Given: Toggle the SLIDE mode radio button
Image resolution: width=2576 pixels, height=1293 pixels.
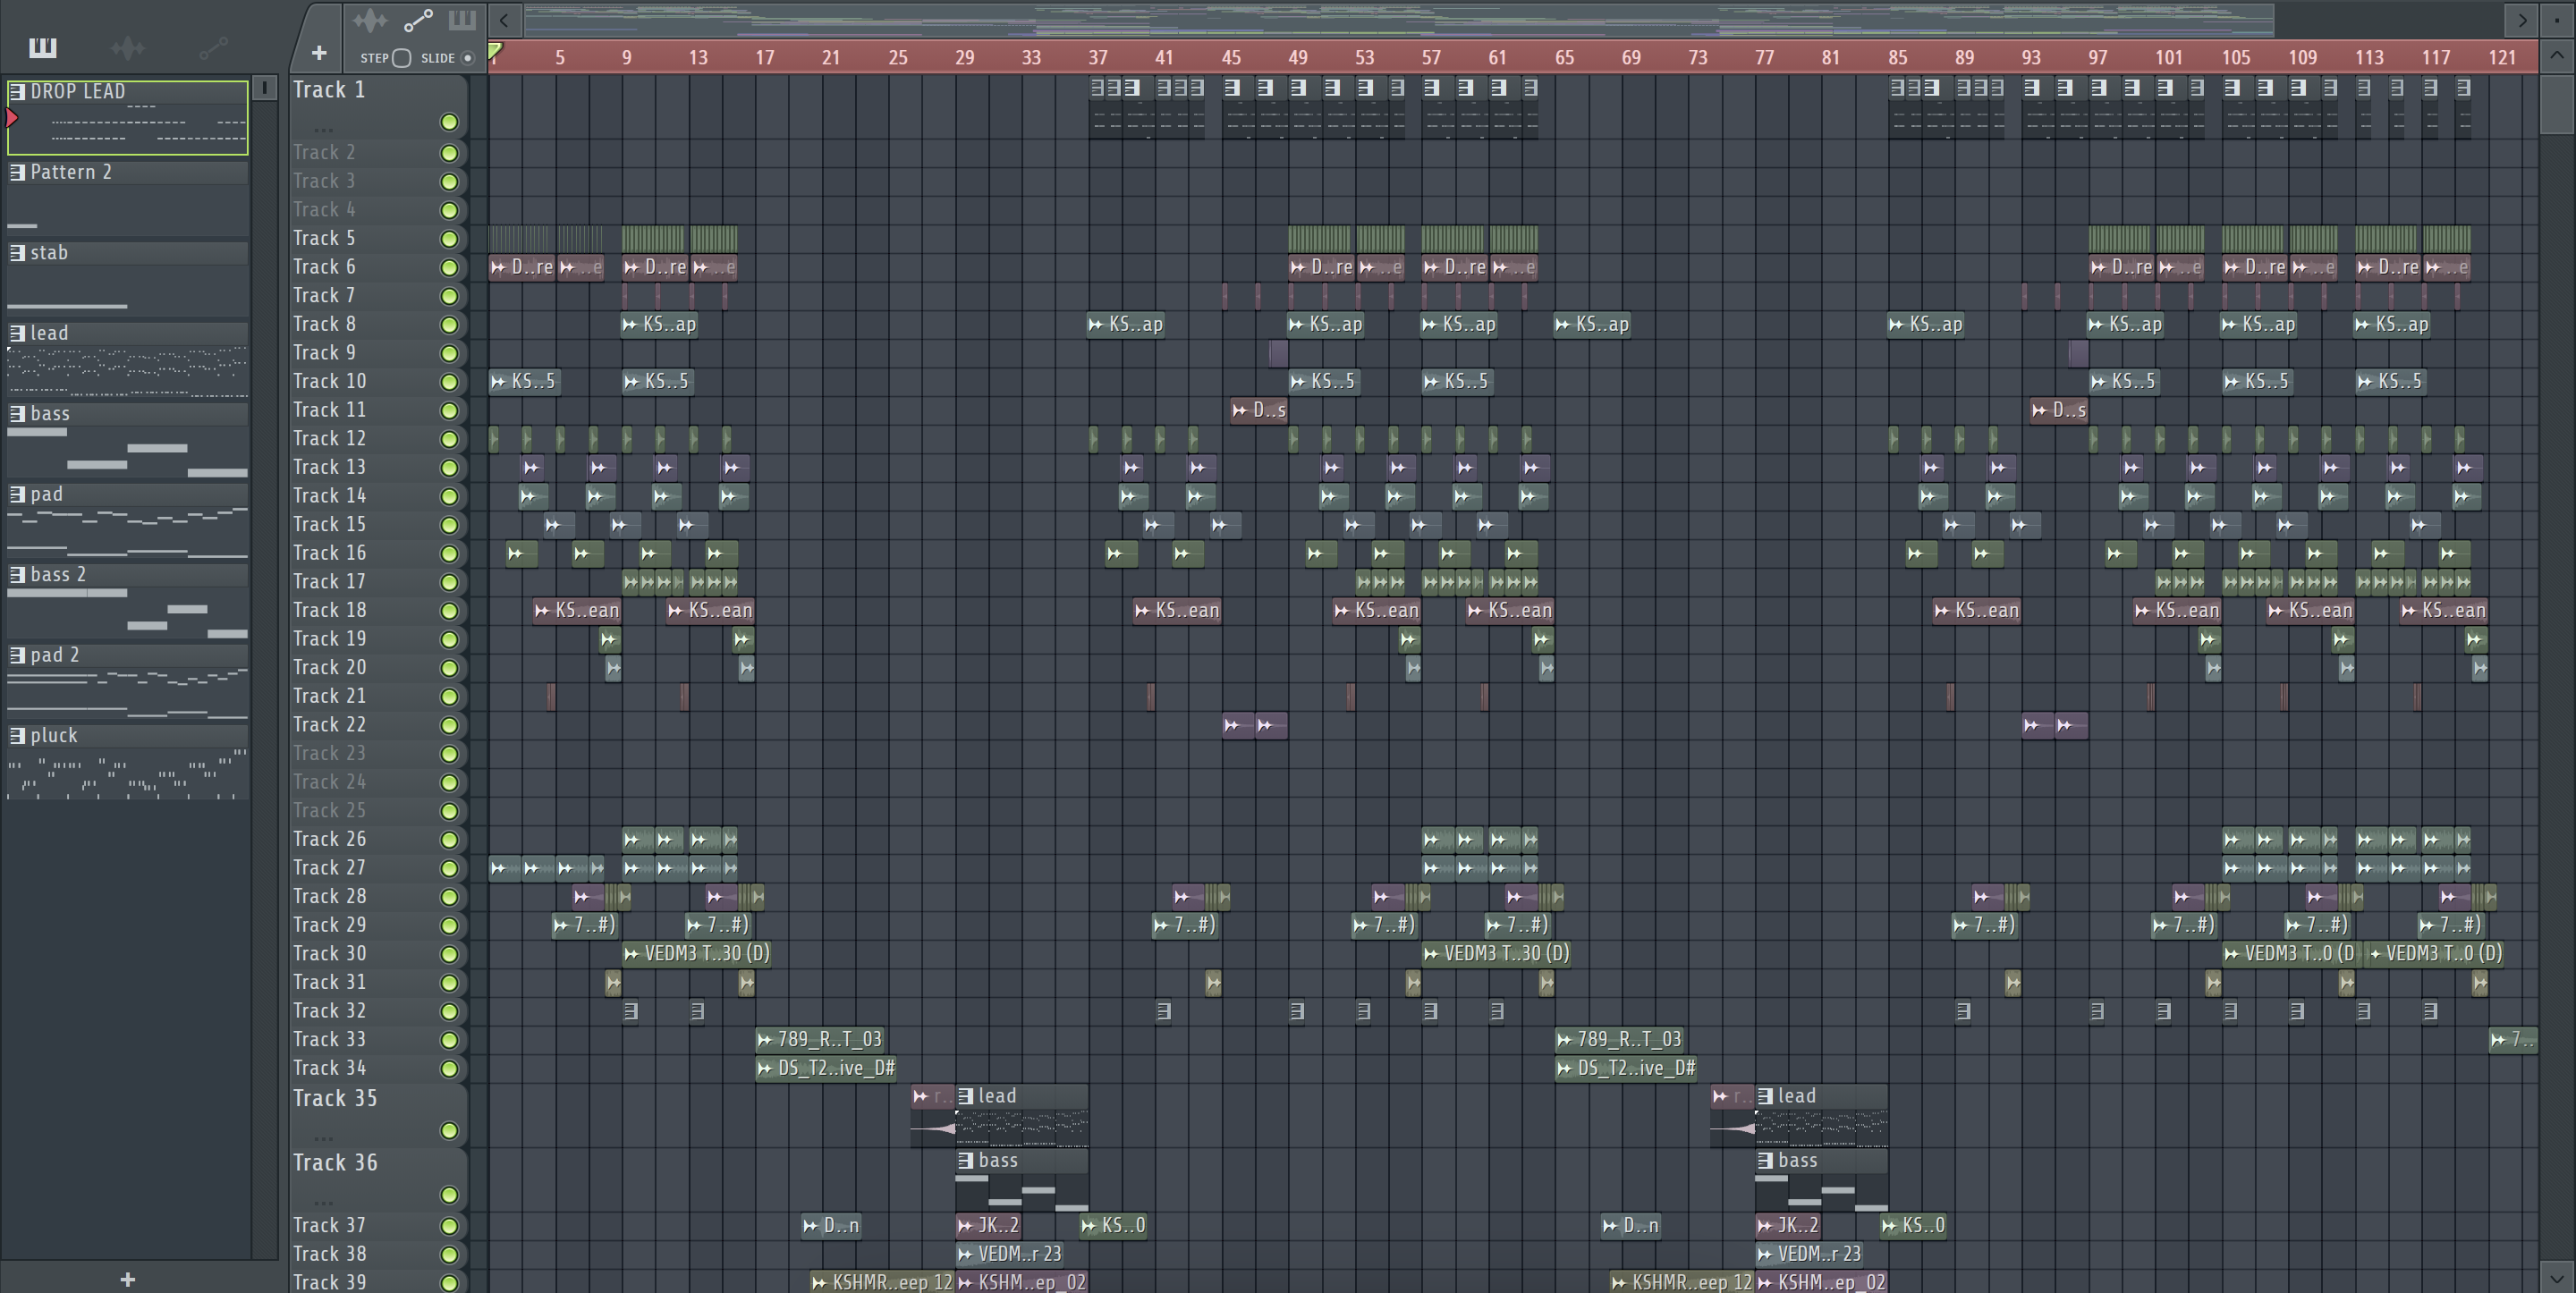Looking at the screenshot, I should click(467, 58).
